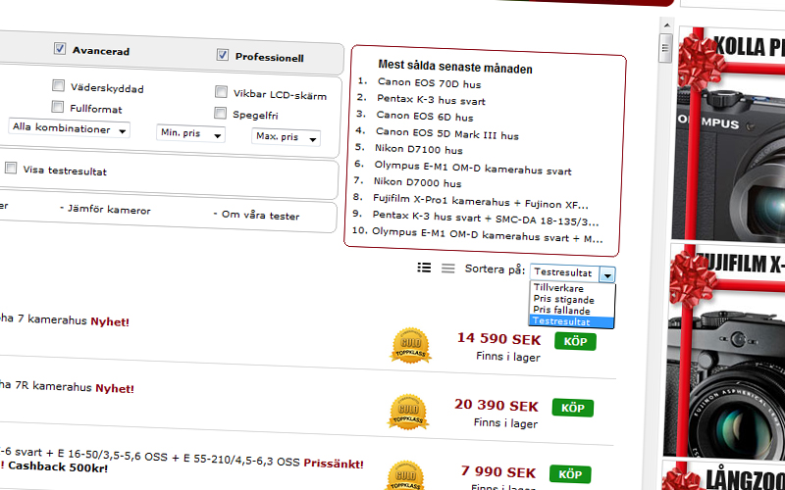This screenshot has width=785, height=490.
Task: Open the Alla kombinationer dropdown
Action: 69,129
